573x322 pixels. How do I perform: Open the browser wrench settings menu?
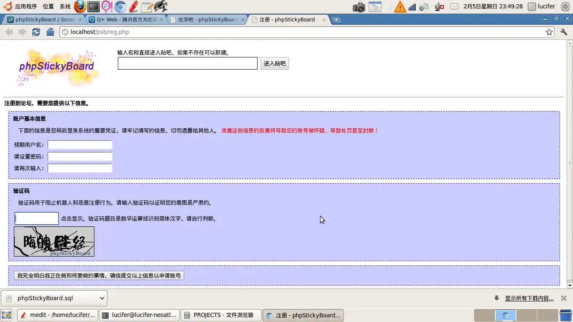coord(564,32)
